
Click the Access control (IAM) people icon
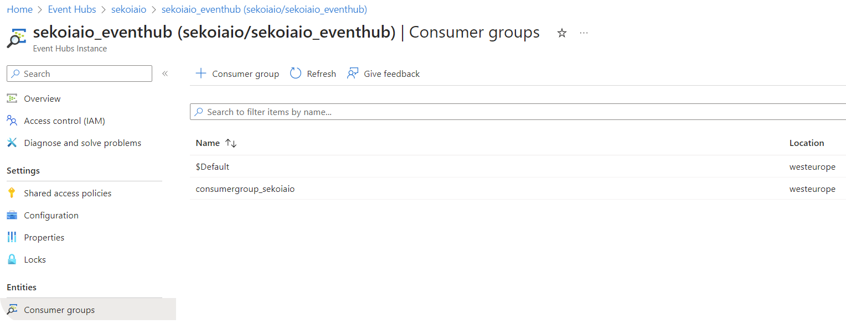12,121
